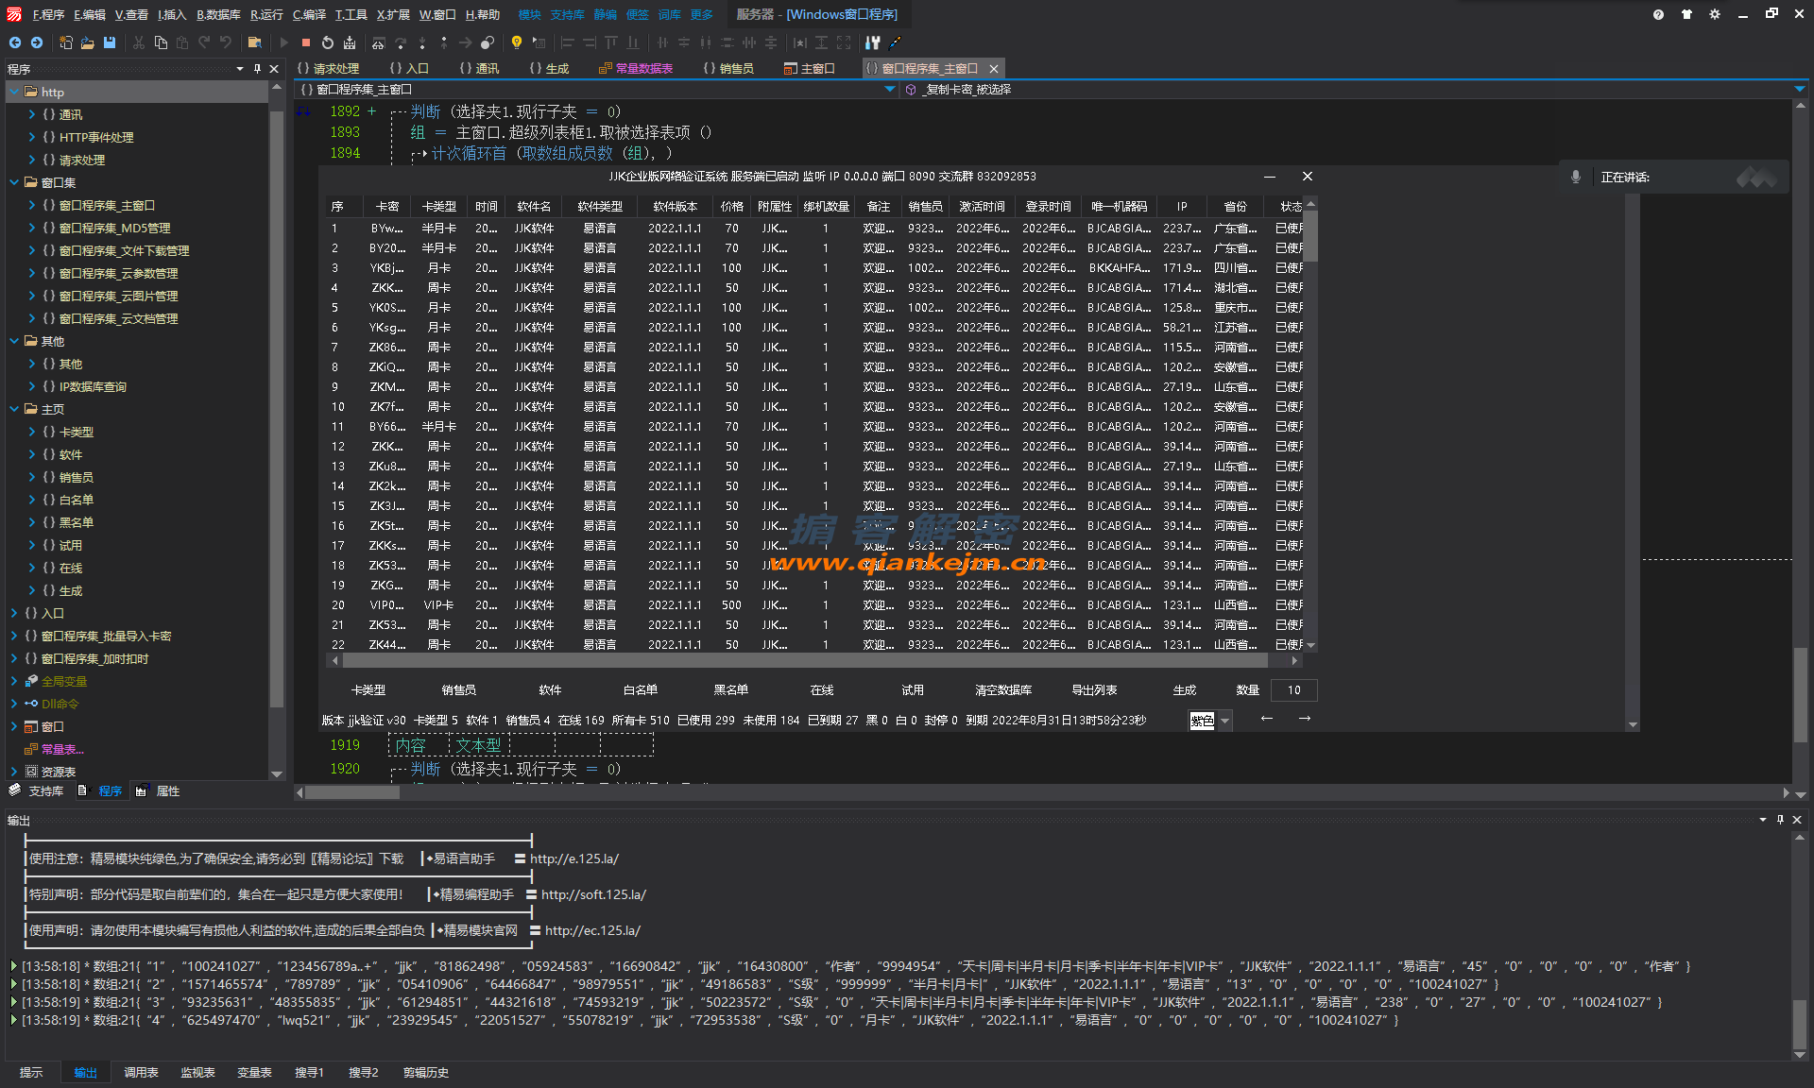This screenshot has width=1814, height=1088.
Task: Click the help question mark icon
Action: click(x=1658, y=14)
